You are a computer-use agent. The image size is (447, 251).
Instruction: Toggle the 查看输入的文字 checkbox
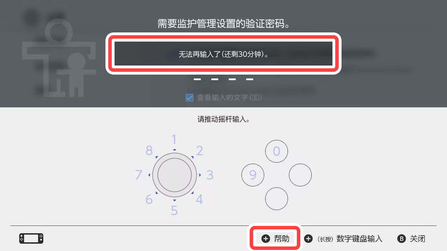(x=189, y=98)
